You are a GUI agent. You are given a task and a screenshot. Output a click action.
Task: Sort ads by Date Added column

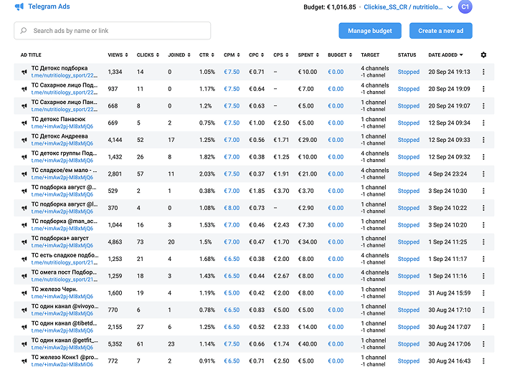click(445, 54)
